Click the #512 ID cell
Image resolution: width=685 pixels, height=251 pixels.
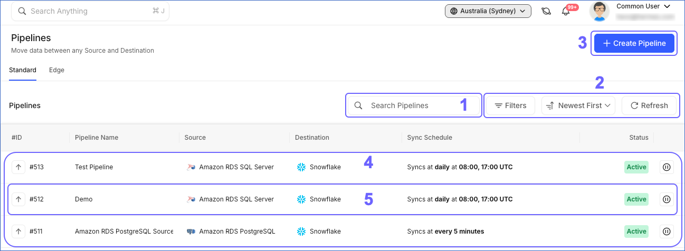tap(36, 199)
